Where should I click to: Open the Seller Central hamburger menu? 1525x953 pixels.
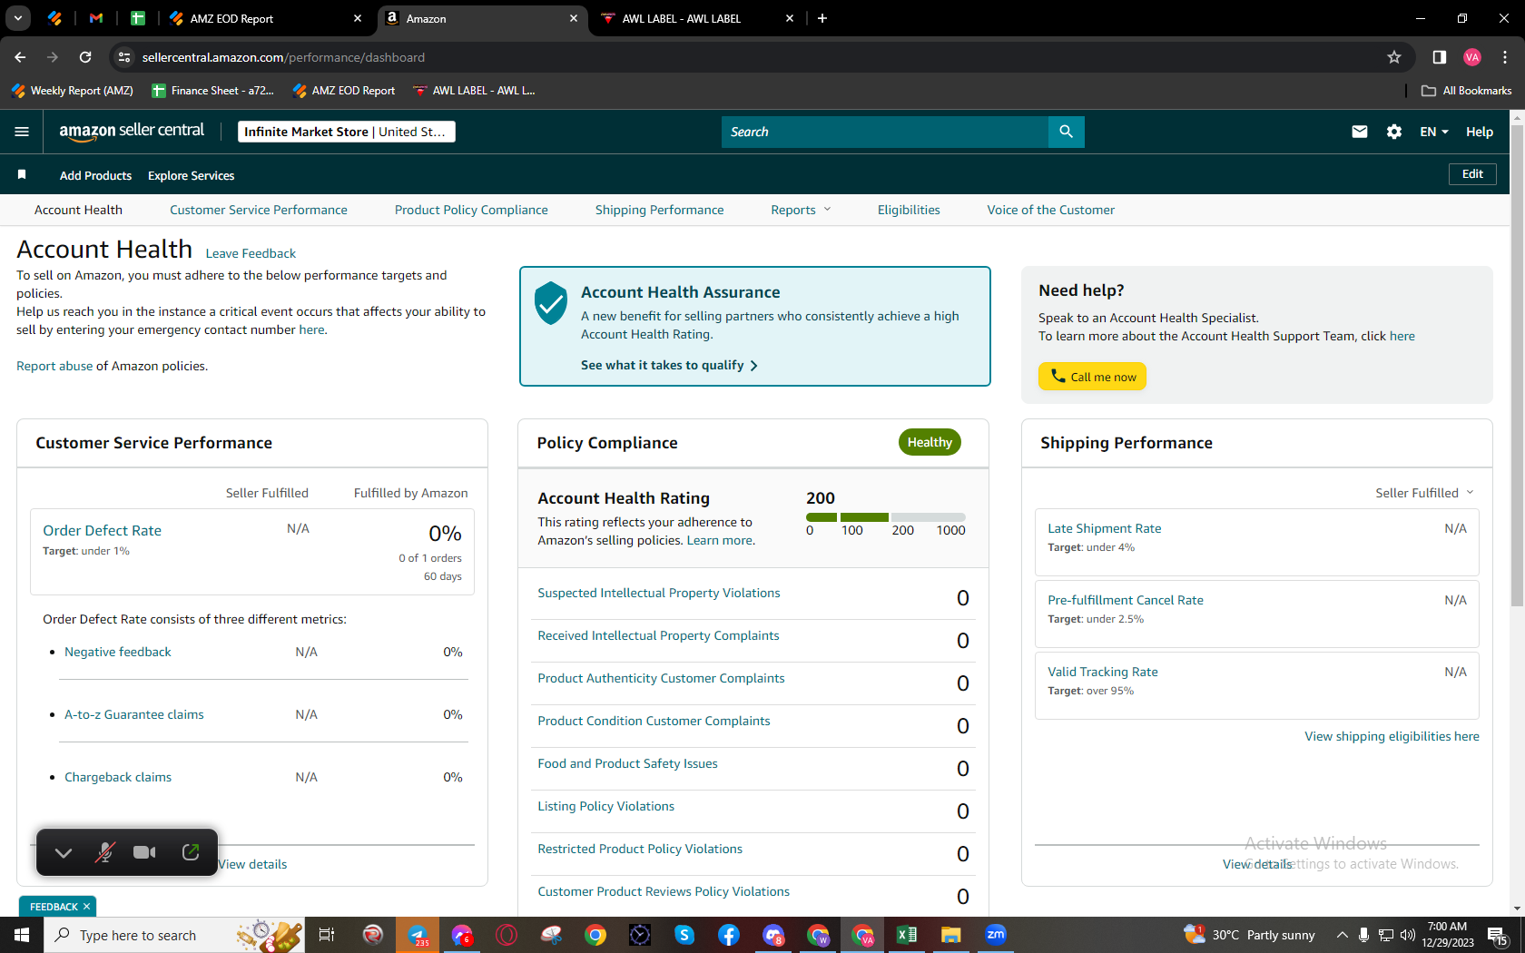click(x=22, y=132)
